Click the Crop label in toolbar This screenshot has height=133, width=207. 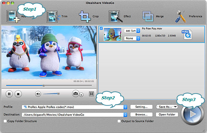pos(96,16)
